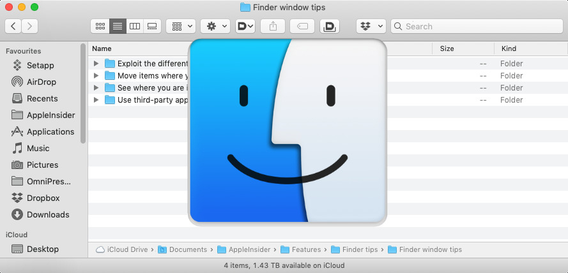Switch to column view mode
Screen dimensions: 568x273
point(134,26)
